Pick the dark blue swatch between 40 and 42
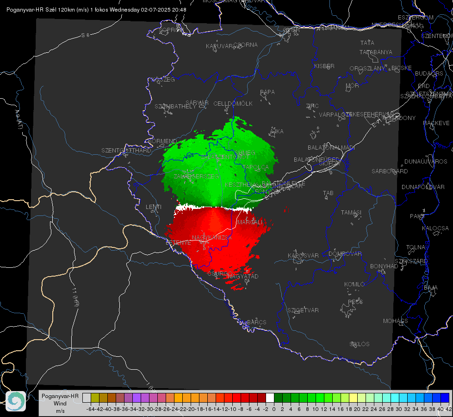453x417 pixels. [x=445, y=398]
